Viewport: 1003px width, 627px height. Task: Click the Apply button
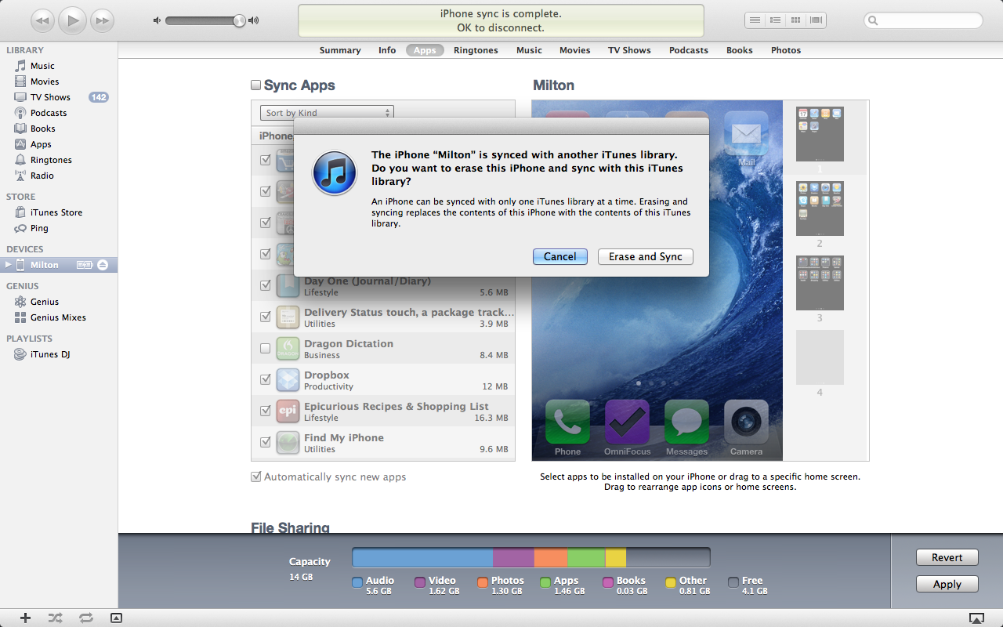click(x=947, y=584)
